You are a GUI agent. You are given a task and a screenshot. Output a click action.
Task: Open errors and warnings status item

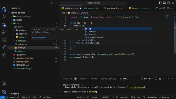tap(26, 97)
